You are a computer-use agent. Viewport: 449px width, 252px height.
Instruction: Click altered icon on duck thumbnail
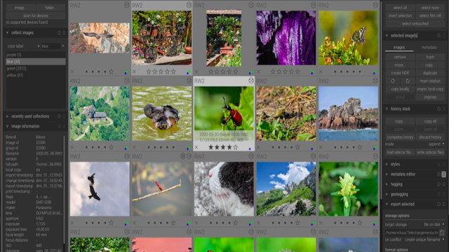(x=189, y=81)
